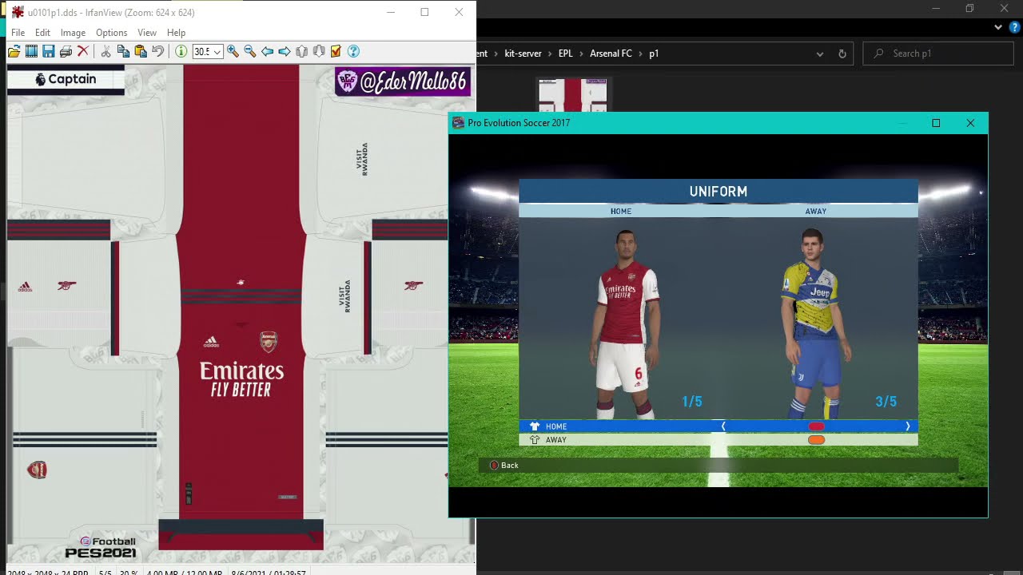The height and width of the screenshot is (575, 1023).
Task: Maximize the Pro Evolution Soccer 2017 window
Action: [x=936, y=123]
